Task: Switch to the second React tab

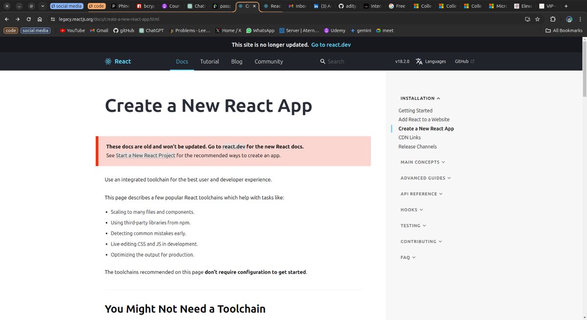Action: [x=272, y=6]
